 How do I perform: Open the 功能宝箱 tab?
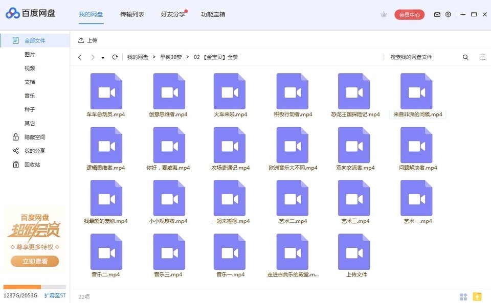coord(213,14)
